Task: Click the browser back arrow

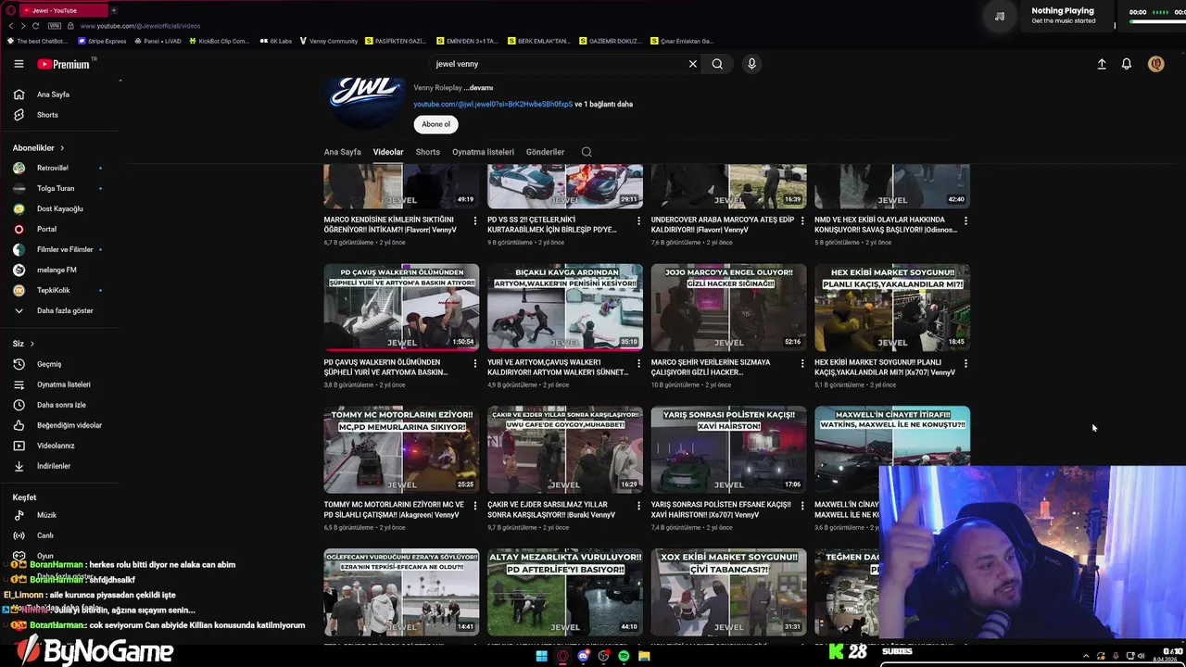Action: [x=10, y=26]
